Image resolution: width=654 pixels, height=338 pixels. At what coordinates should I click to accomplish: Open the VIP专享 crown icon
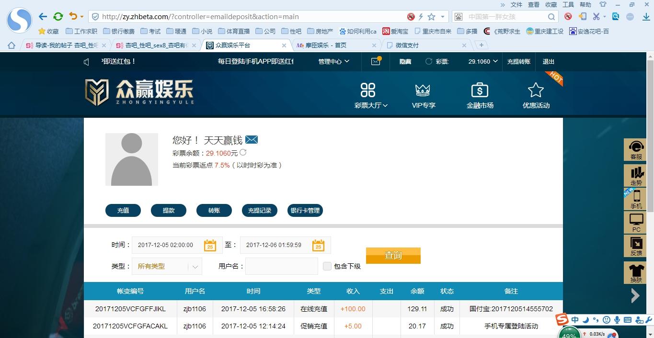click(423, 90)
